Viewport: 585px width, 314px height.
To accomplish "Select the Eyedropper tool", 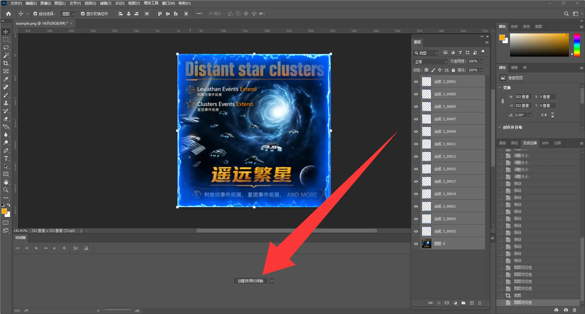I will tap(6, 79).
